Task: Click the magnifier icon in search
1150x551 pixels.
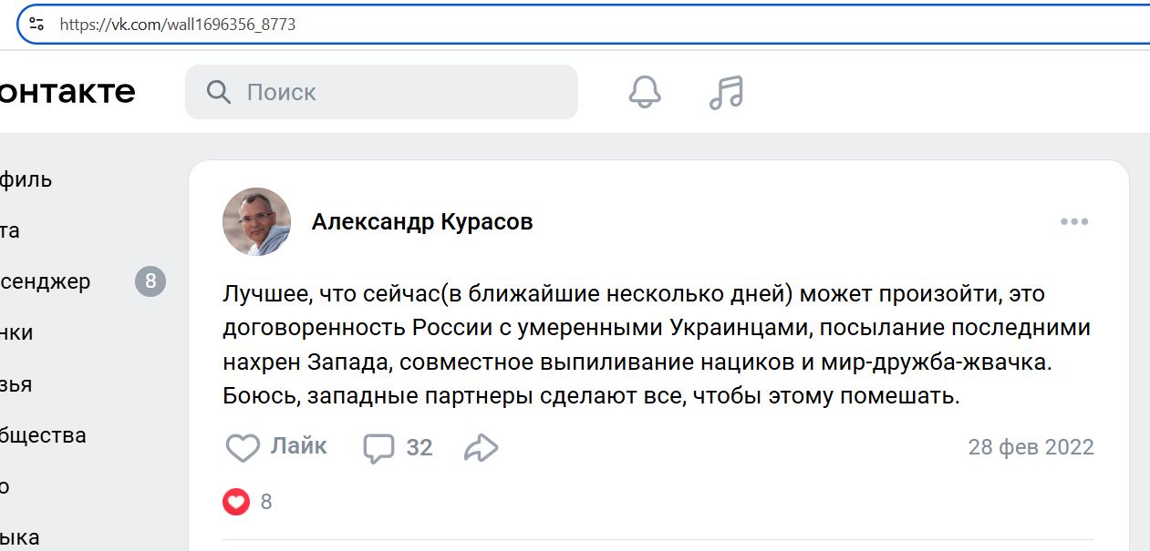Action: [x=219, y=92]
